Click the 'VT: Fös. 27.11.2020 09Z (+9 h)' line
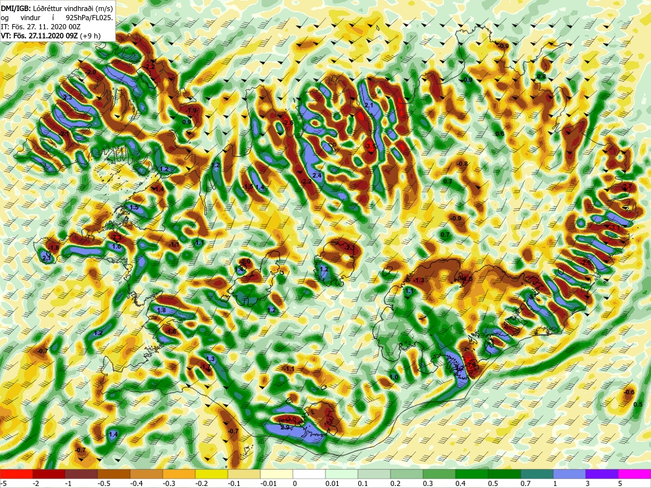This screenshot has height=488, width=651. 51,36
